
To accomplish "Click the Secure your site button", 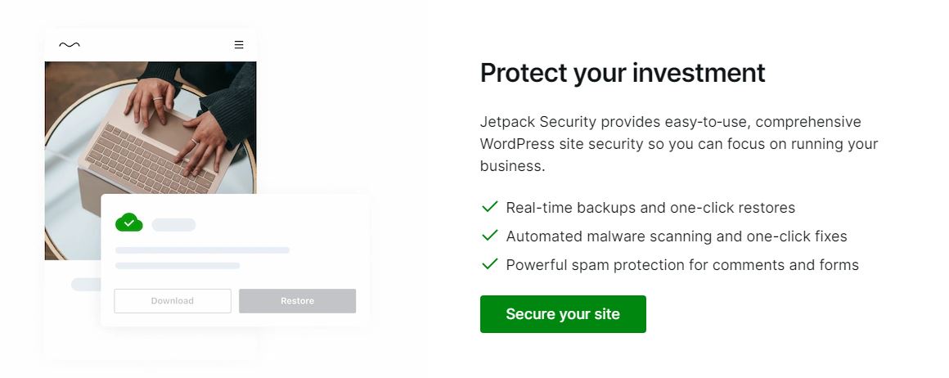I will pos(563,314).
